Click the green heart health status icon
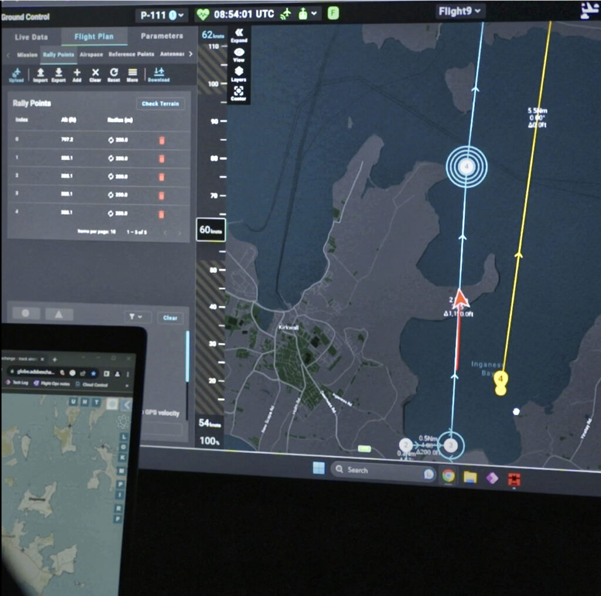 coord(202,13)
